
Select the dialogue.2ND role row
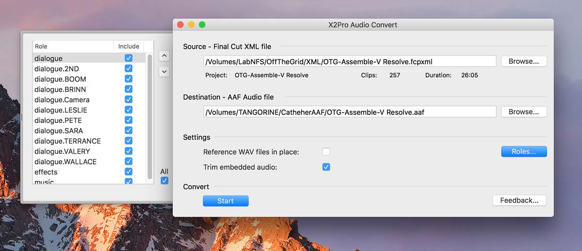(x=89, y=69)
